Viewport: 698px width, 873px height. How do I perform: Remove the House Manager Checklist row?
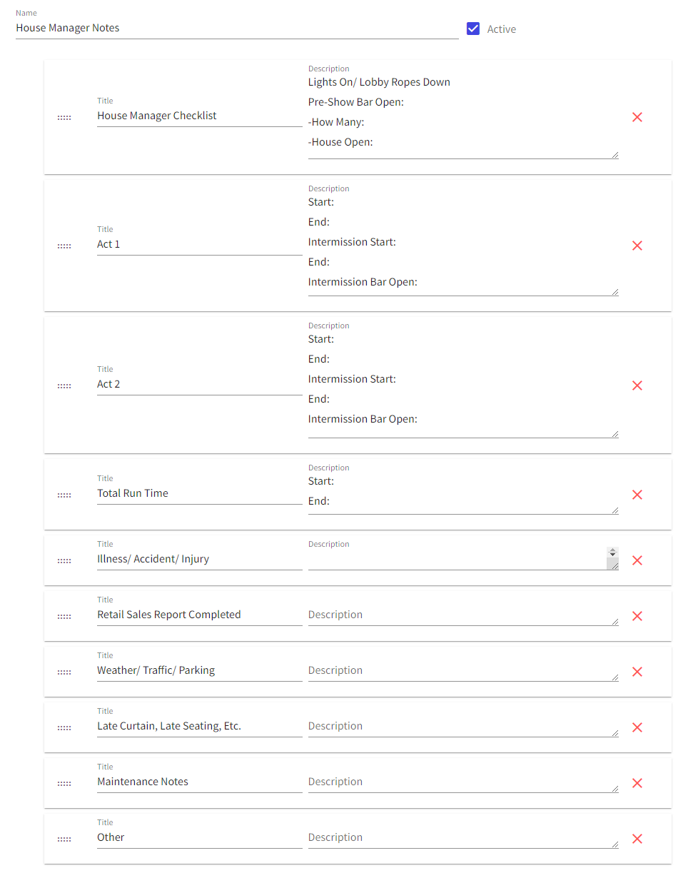tap(637, 117)
